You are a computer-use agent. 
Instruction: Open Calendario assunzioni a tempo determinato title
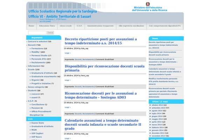point(103,125)
